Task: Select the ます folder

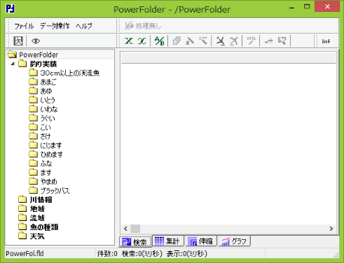Action: coord(46,173)
